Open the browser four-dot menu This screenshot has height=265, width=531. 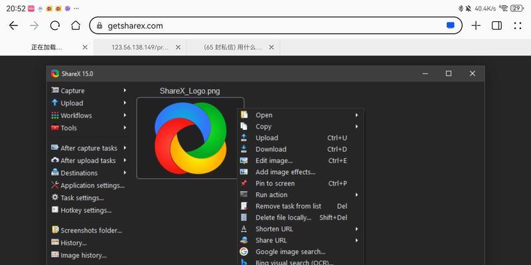(518, 26)
